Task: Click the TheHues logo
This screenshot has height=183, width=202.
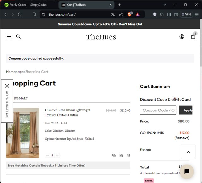Action: coord(101,37)
